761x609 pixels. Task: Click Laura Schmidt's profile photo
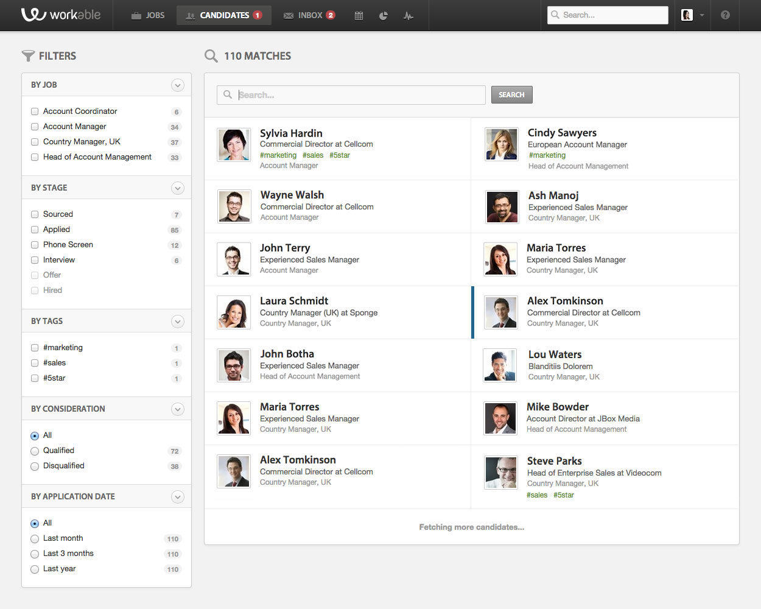click(x=234, y=312)
